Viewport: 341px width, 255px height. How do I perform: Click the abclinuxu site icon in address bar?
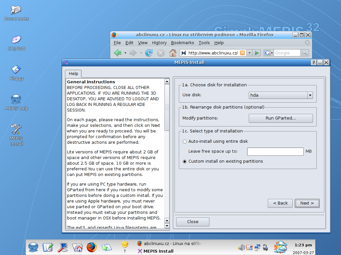[x=184, y=53]
